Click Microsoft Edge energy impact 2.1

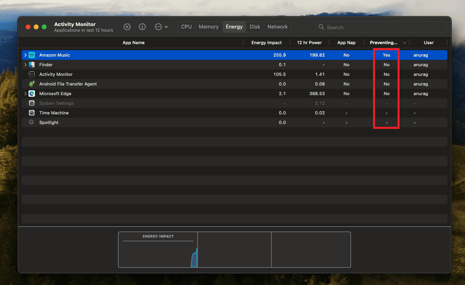coord(282,94)
